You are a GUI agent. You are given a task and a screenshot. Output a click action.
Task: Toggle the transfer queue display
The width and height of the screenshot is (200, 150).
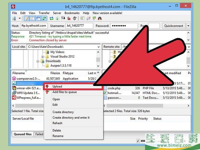point(44,18)
